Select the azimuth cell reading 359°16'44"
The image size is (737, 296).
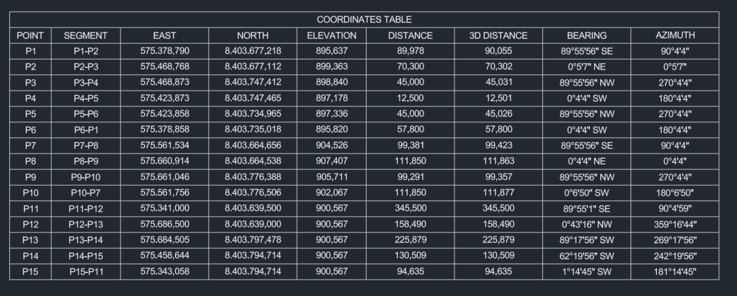(x=675, y=224)
